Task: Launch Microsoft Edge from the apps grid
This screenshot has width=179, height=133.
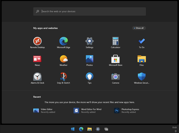Action: click(x=64, y=43)
